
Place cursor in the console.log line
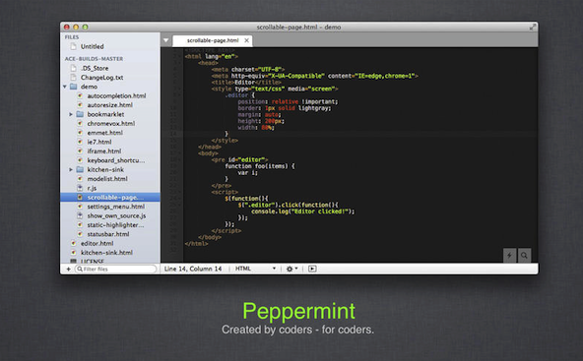point(303,211)
